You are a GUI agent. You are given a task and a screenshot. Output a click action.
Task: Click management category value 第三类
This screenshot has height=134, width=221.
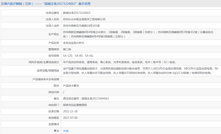coord(67,49)
